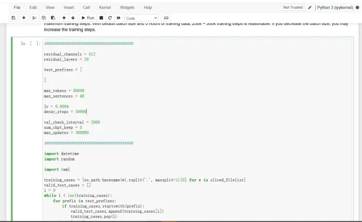Click the max_sentences = 48 line
Viewport: 362px width, 222px height.
[x=64, y=96]
